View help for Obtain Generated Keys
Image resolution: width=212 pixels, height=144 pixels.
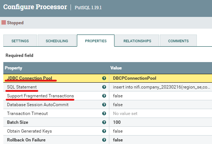[104, 131]
